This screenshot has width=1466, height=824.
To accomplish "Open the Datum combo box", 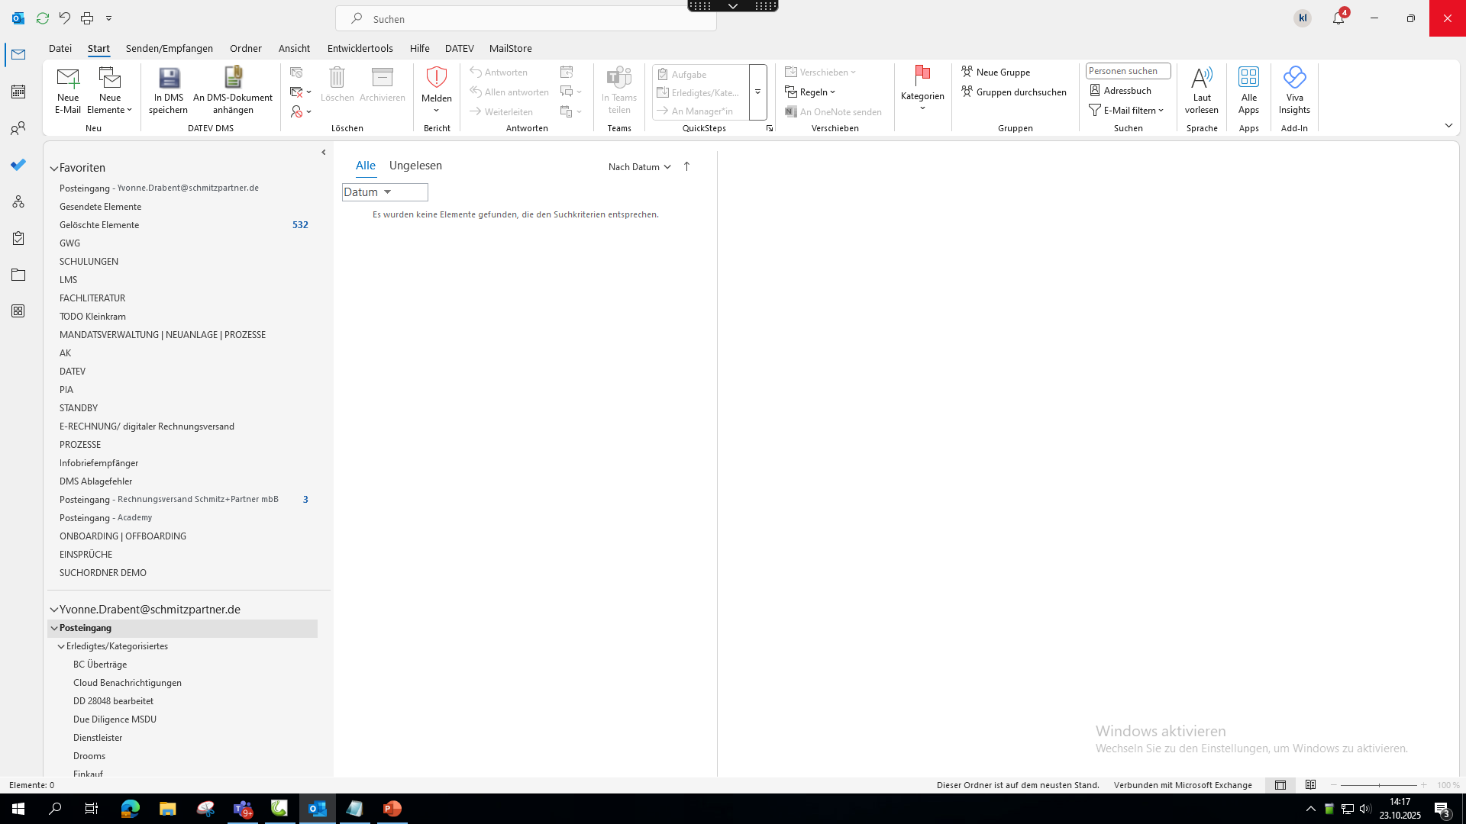I will click(385, 192).
